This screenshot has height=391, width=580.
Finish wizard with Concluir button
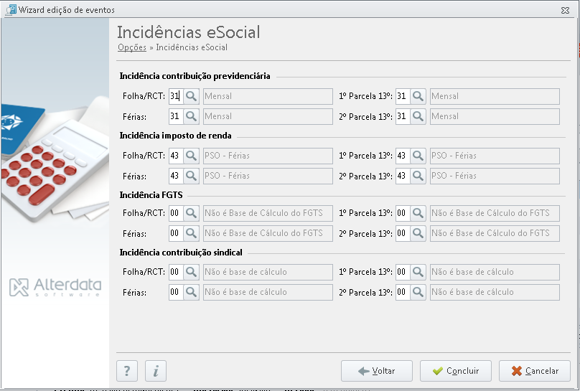click(456, 371)
